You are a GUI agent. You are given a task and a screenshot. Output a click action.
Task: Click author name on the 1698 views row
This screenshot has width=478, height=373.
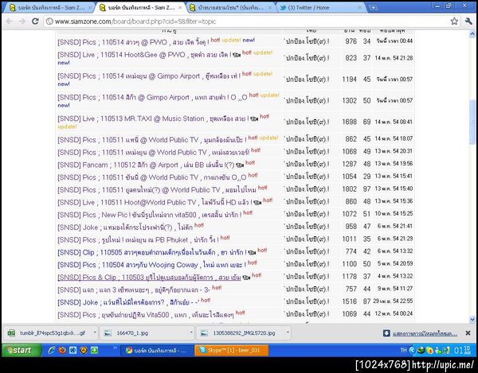click(307, 122)
